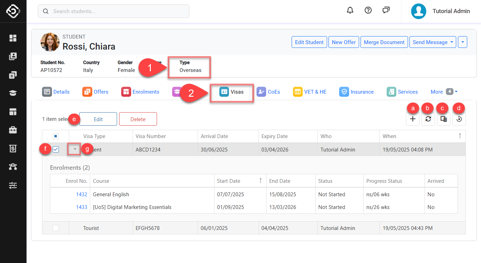
Task: Focus the Search students field
Action: tap(114, 11)
